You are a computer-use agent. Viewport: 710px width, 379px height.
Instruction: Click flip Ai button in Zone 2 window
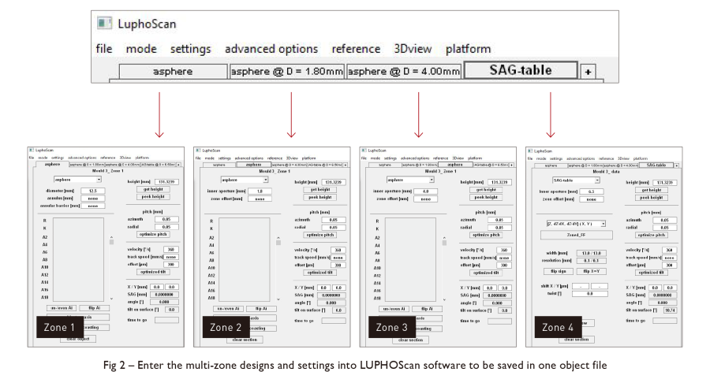261,308
